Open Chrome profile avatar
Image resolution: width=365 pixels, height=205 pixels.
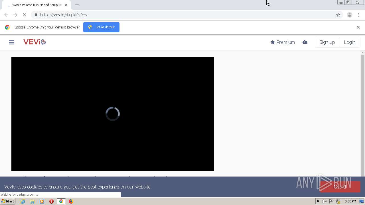[x=349, y=15]
